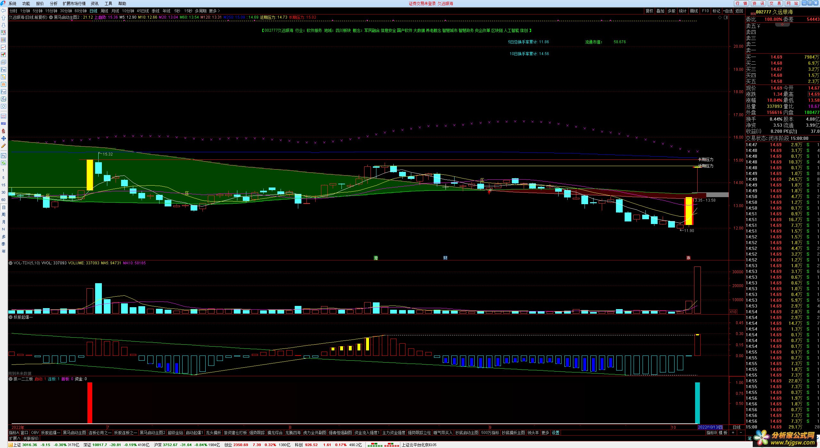Click the down arrow icon in left sidebar
The image size is (820, 448).
(x=4, y=25)
